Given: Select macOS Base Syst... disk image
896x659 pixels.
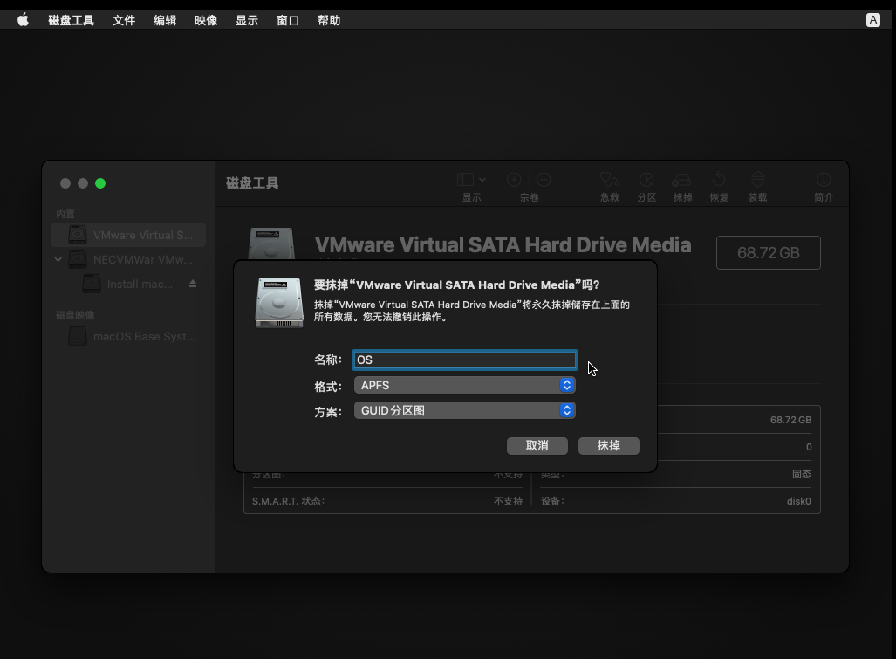Looking at the screenshot, I should coord(128,336).
